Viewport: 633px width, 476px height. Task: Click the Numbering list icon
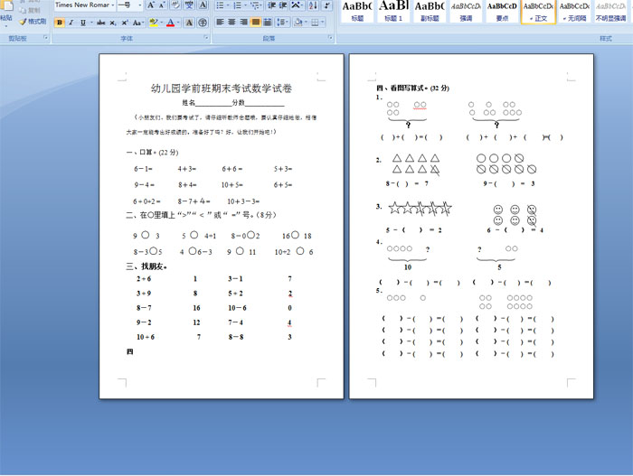pos(237,5)
